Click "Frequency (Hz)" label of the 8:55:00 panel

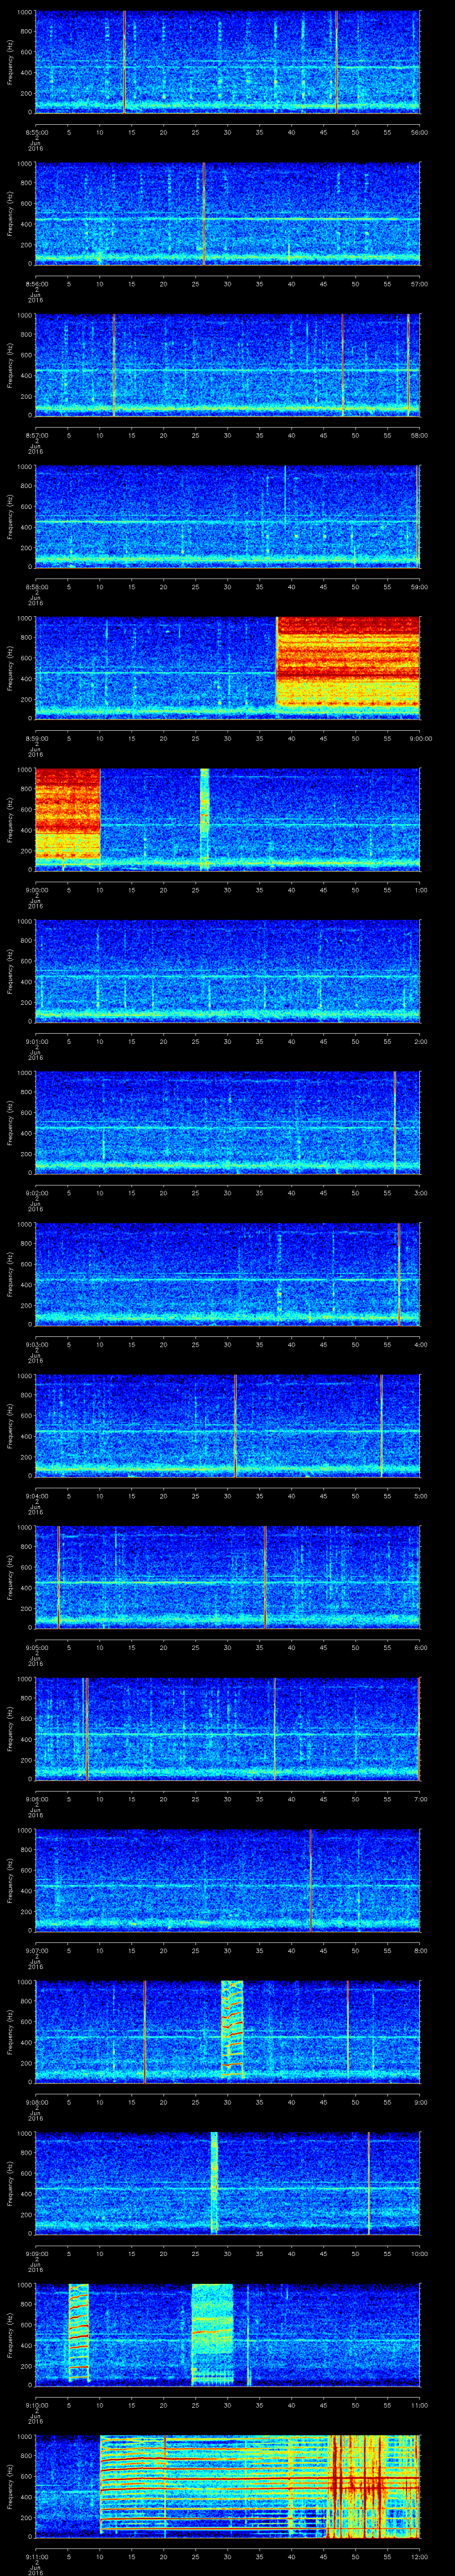10,62
